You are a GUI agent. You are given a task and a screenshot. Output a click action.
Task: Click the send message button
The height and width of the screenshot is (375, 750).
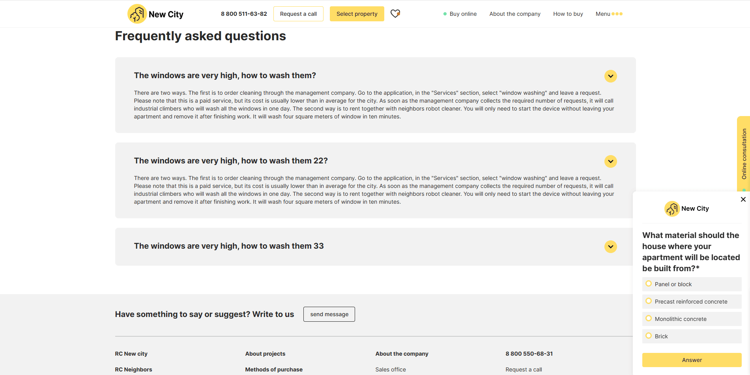[x=329, y=314]
